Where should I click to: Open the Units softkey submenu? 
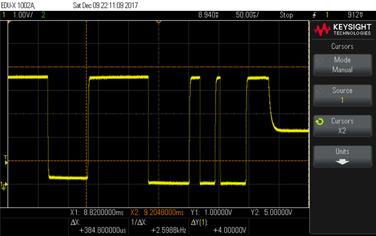tap(343, 156)
